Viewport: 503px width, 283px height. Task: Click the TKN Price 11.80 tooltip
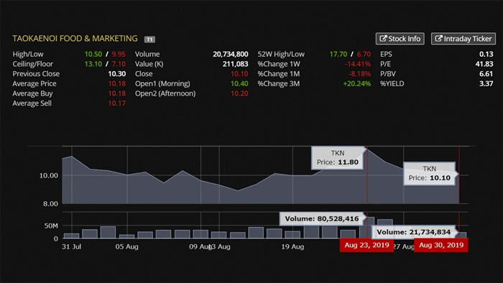point(338,158)
